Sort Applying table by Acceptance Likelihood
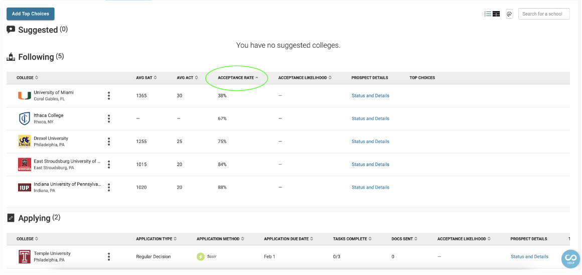This screenshot has width=582, height=275. (464, 239)
